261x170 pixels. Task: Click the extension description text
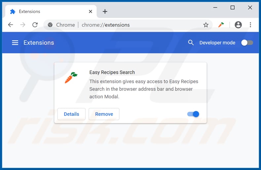pos(144,89)
